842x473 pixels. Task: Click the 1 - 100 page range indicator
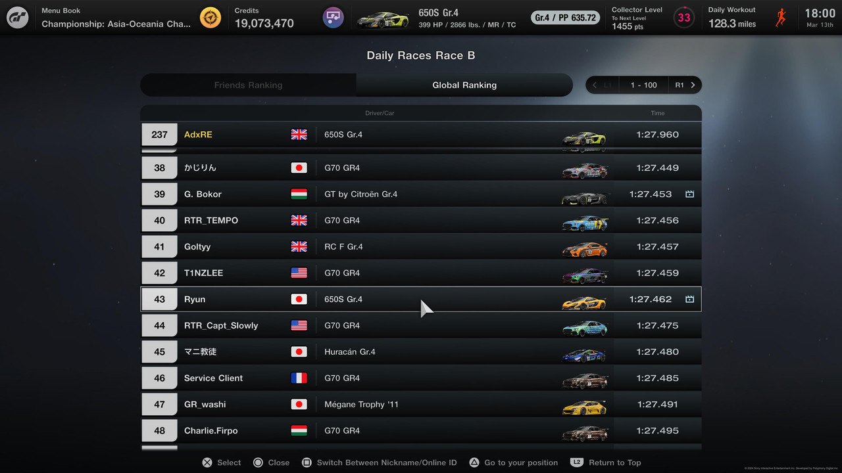pyautogui.click(x=643, y=85)
